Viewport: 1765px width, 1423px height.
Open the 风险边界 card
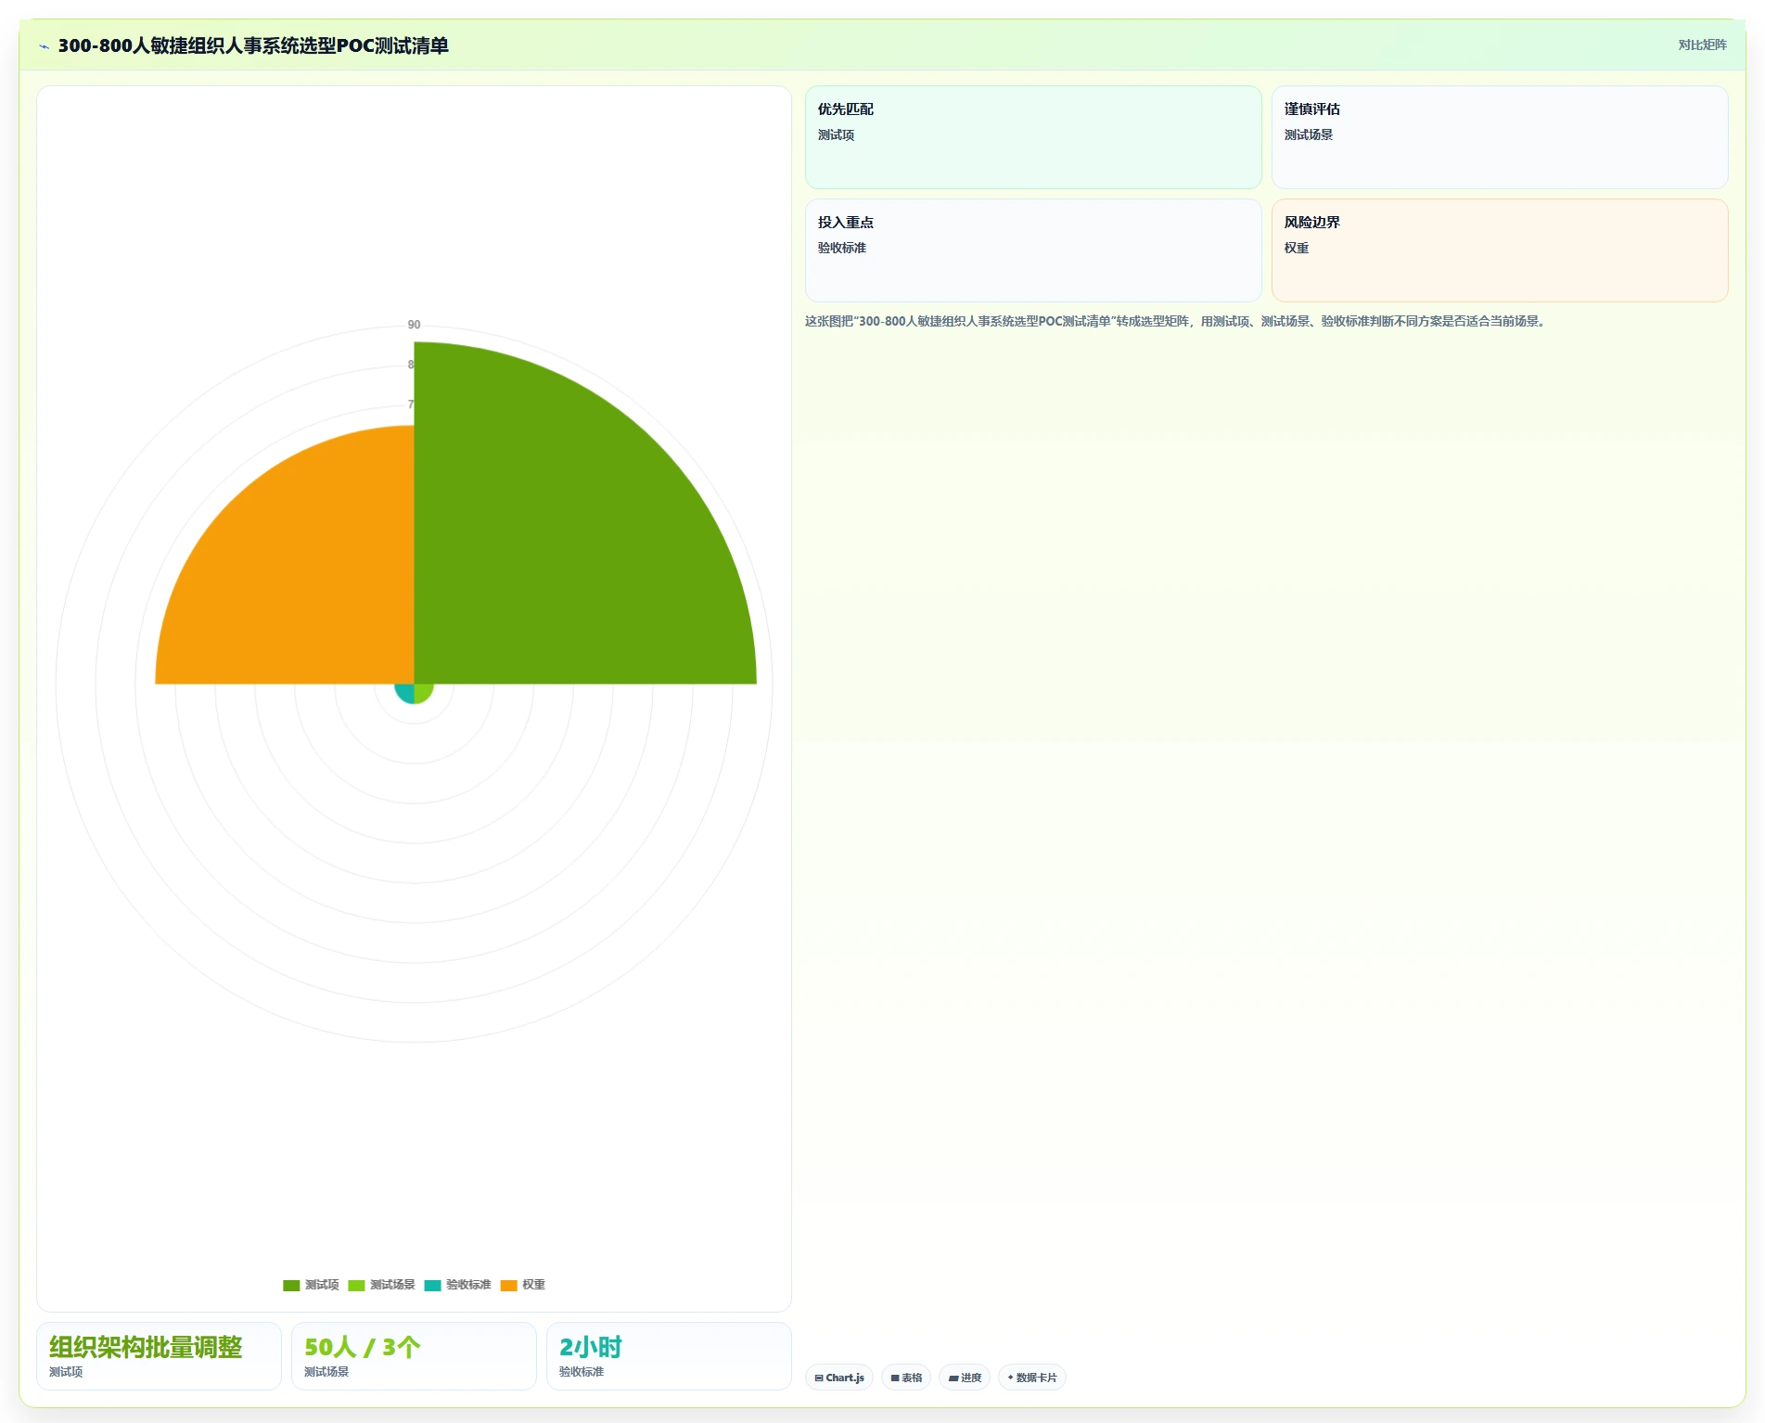pos(1499,250)
